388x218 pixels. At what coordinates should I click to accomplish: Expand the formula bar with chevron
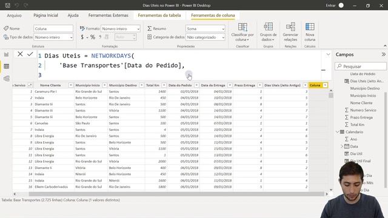coord(328,54)
